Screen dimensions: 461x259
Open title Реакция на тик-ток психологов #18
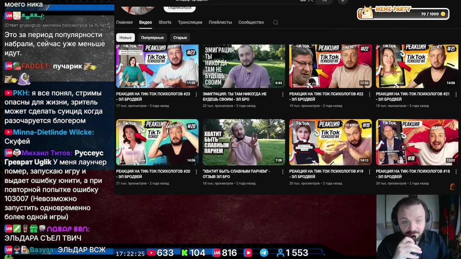[x=413, y=174]
